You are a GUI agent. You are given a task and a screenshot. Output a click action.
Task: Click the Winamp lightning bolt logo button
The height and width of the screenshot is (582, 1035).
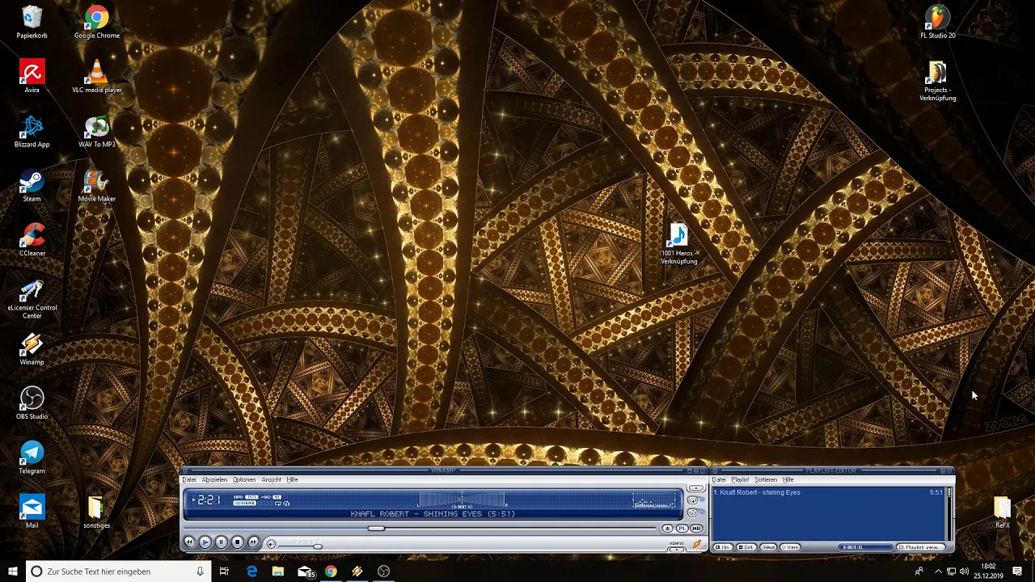697,543
